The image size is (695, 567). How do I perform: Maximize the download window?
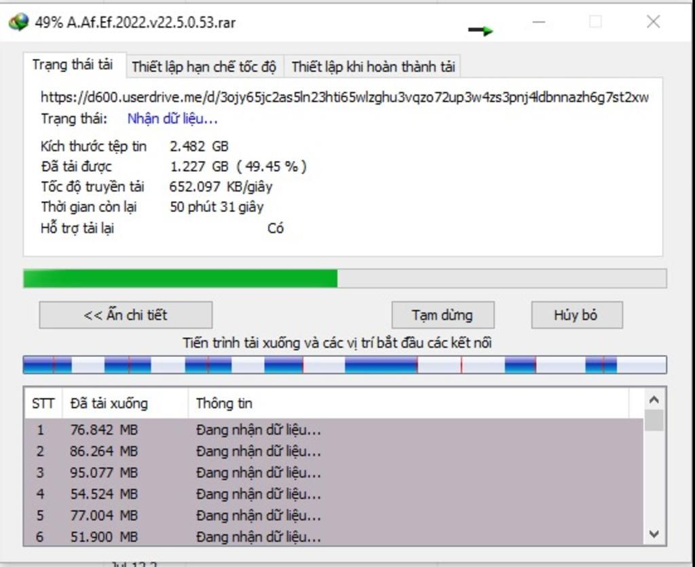(x=595, y=22)
